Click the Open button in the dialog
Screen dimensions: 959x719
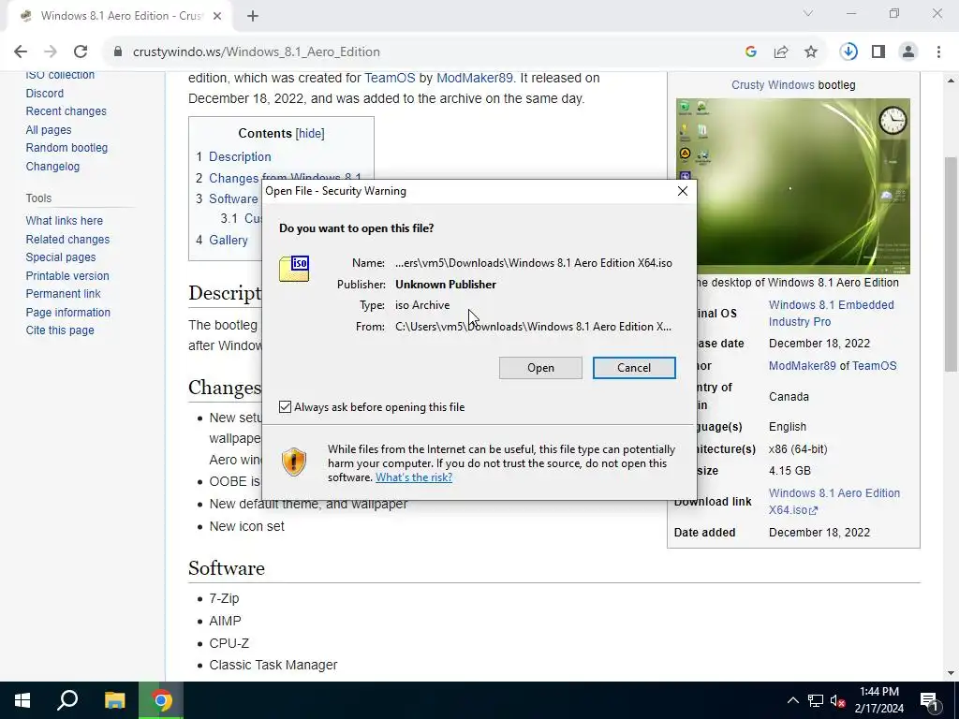(x=540, y=368)
